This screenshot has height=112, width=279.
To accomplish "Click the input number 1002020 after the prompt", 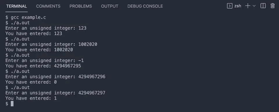I will [88, 44].
